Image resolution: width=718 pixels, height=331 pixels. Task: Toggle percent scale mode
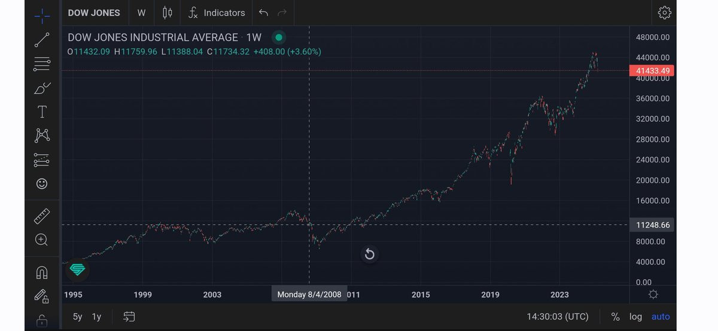615,317
